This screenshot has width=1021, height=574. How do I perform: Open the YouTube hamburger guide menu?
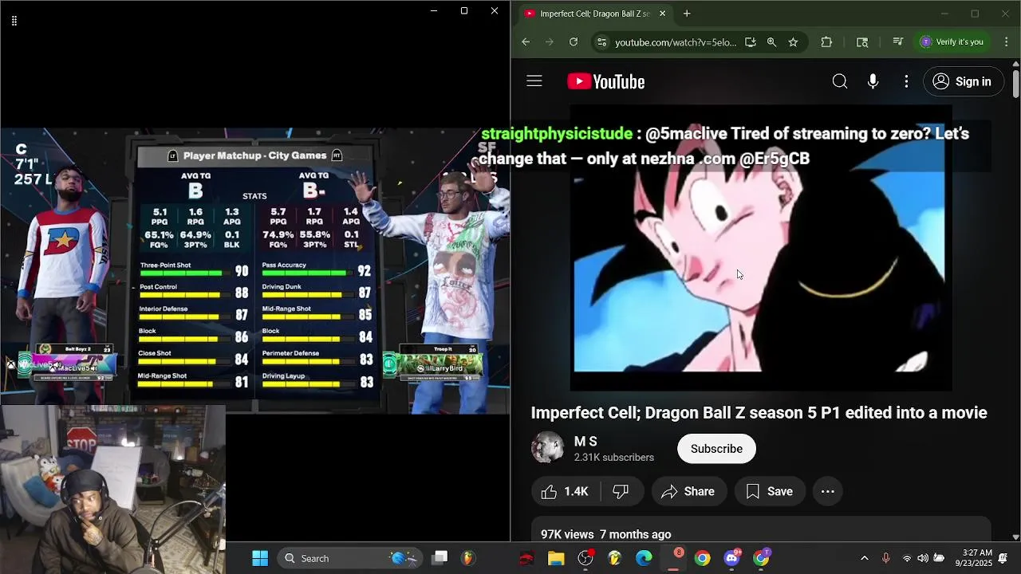tap(534, 81)
